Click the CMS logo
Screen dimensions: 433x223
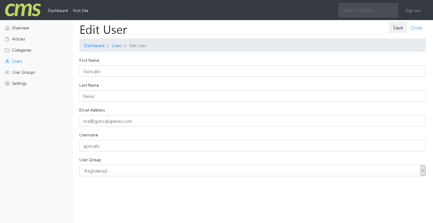pyautogui.click(x=23, y=10)
